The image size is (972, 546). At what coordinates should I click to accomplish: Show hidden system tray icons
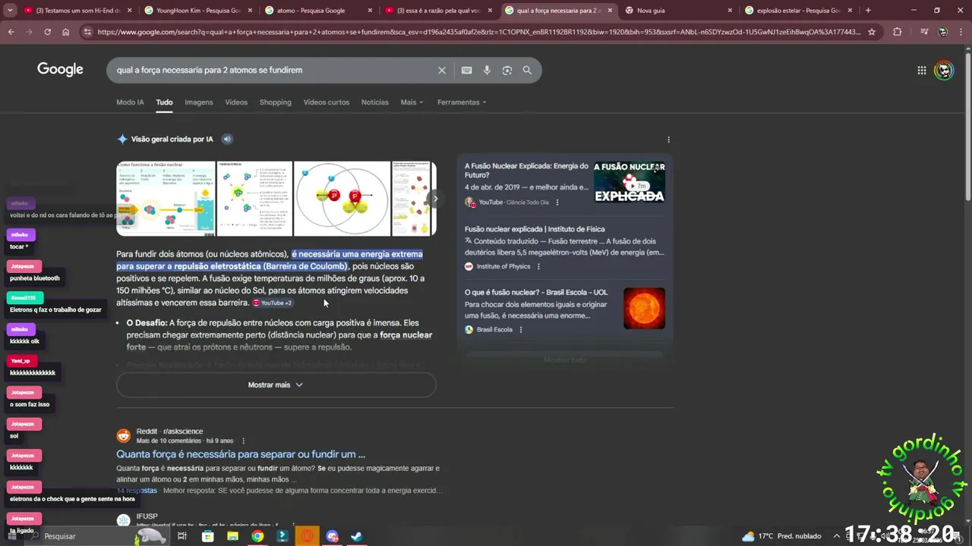pyautogui.click(x=836, y=536)
